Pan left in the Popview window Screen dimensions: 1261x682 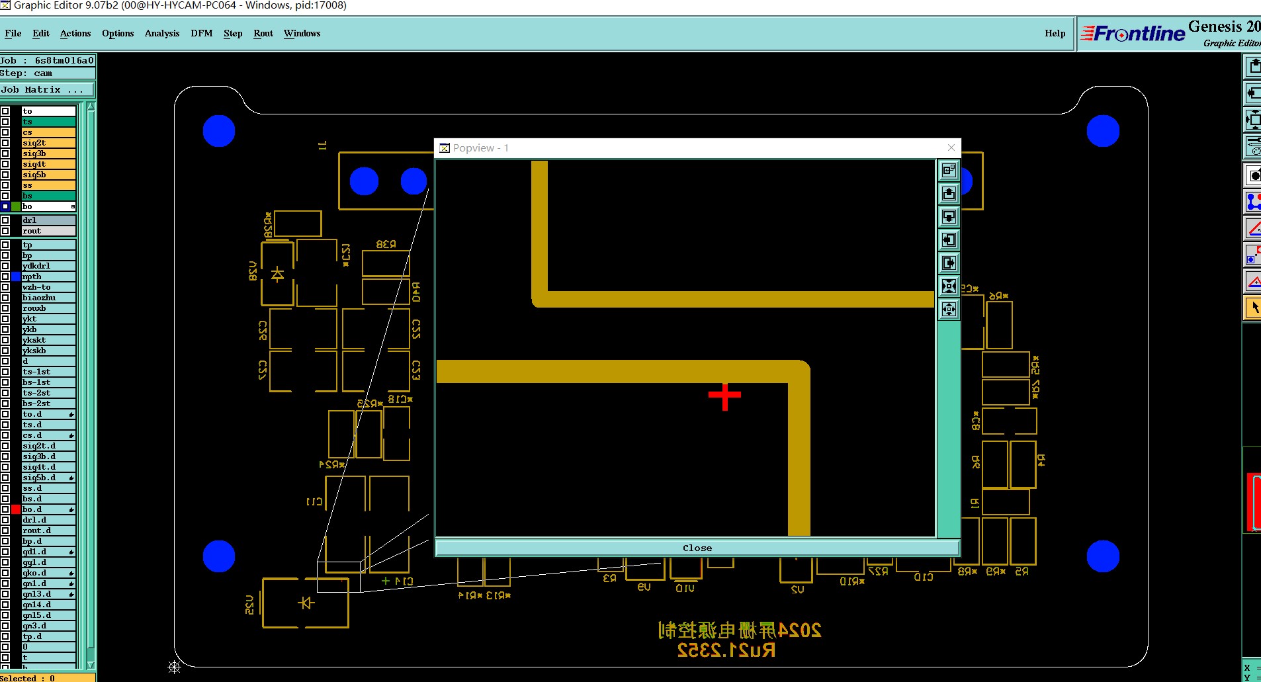coord(949,240)
